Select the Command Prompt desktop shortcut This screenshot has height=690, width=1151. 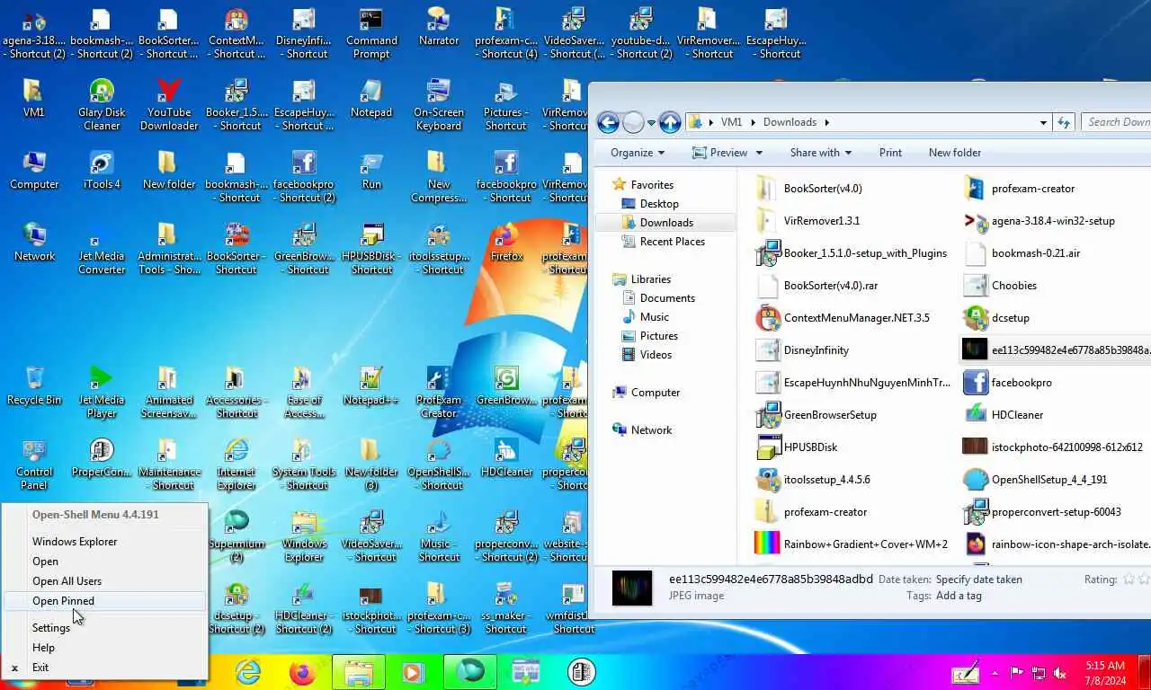tap(371, 33)
